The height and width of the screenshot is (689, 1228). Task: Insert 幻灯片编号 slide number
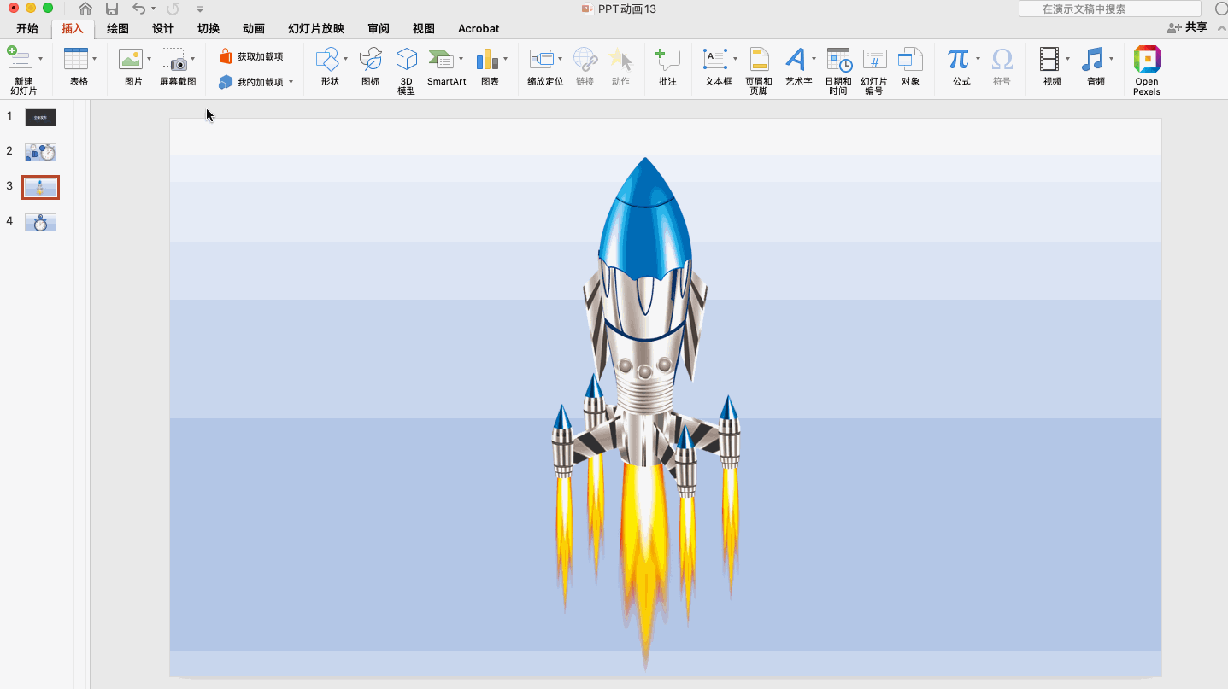874,59
